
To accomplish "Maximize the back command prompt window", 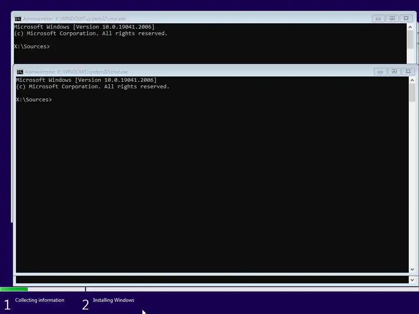I will 392,18.
